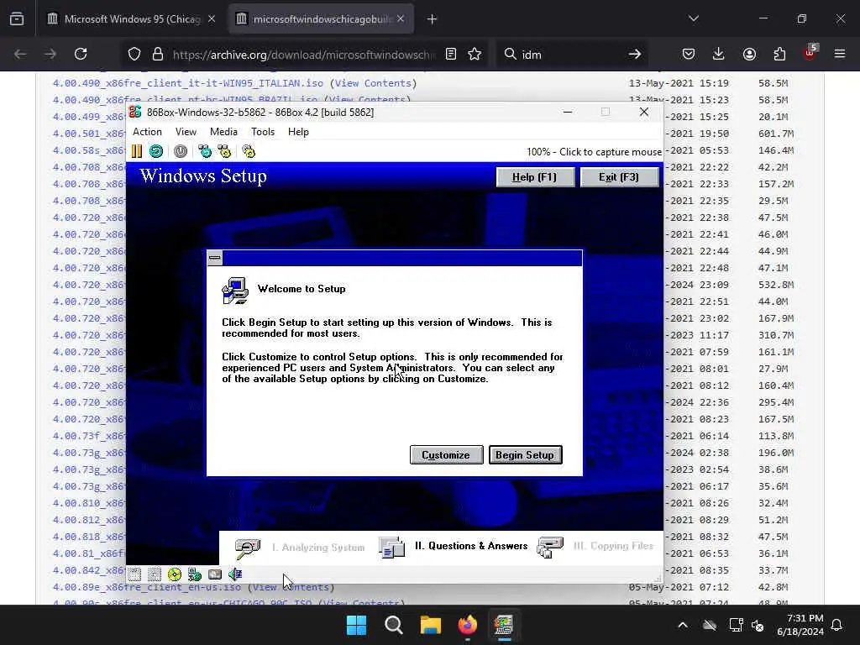Show hidden tray icons chevron
Screen dimensions: 860x645
(x=683, y=625)
